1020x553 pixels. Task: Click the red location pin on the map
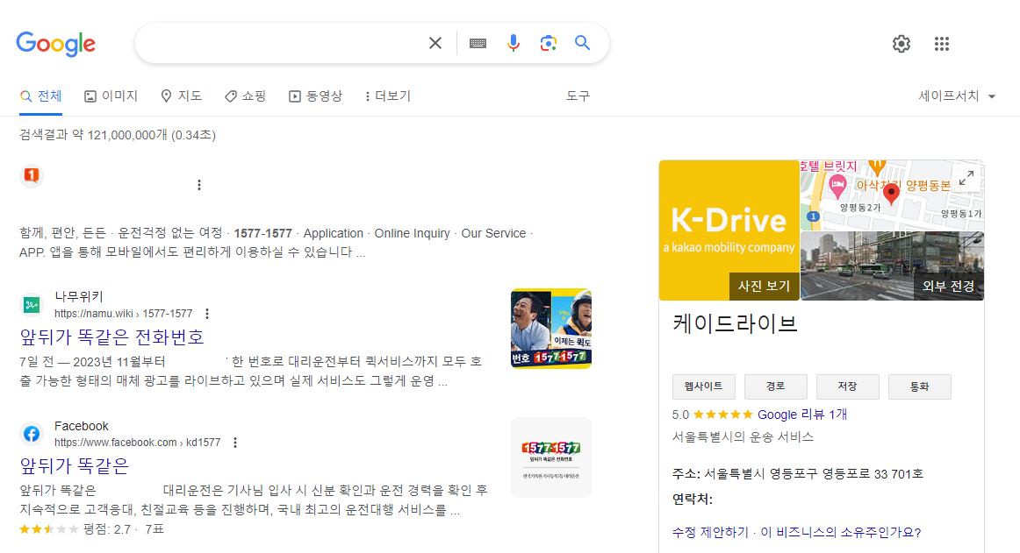pos(891,193)
